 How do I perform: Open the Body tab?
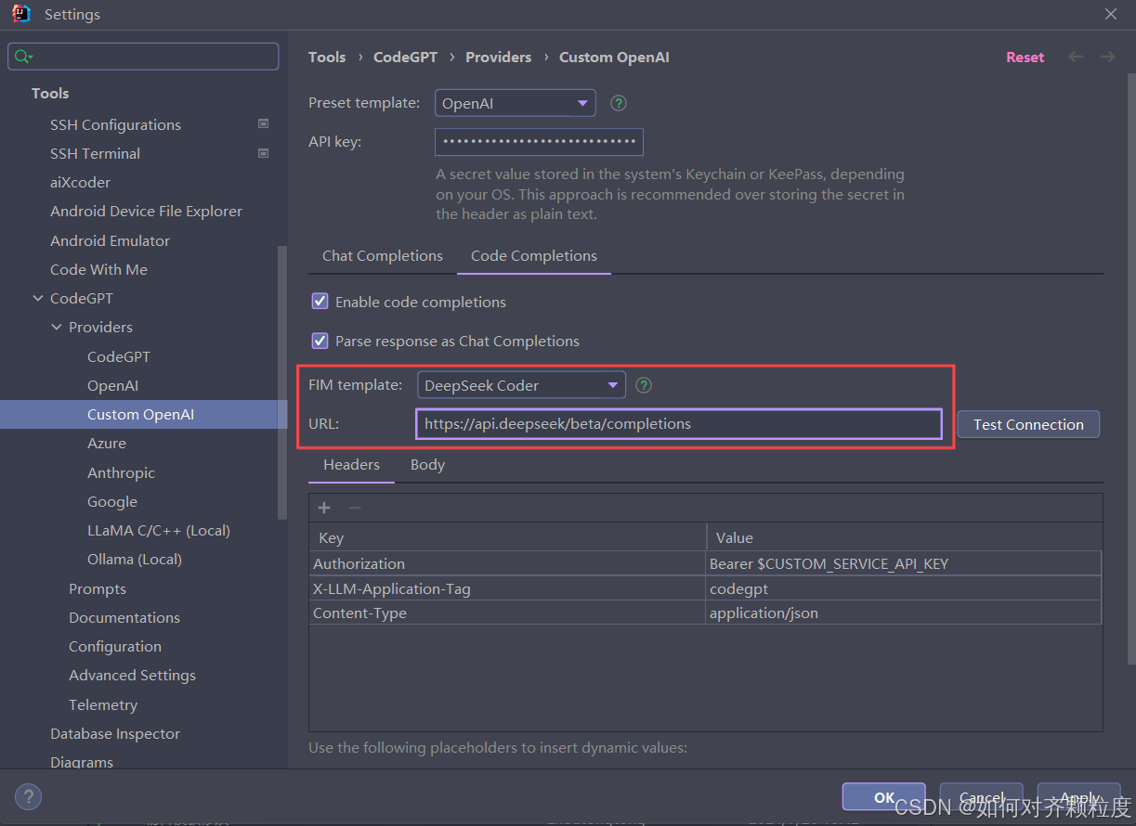(427, 464)
